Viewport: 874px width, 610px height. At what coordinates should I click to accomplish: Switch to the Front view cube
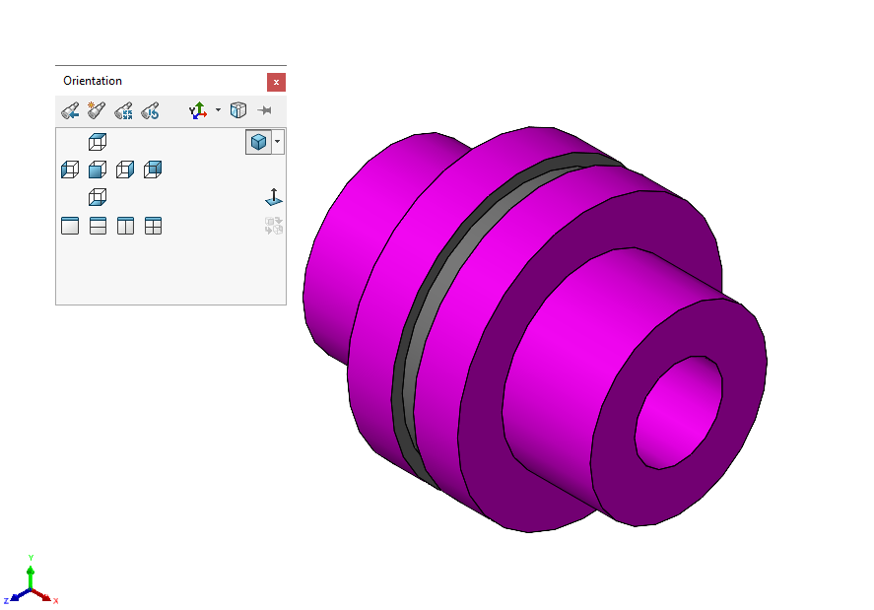[x=98, y=169]
